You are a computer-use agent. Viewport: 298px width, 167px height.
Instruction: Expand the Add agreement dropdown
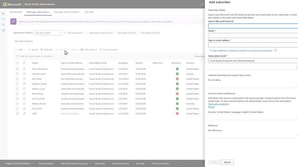74,33
